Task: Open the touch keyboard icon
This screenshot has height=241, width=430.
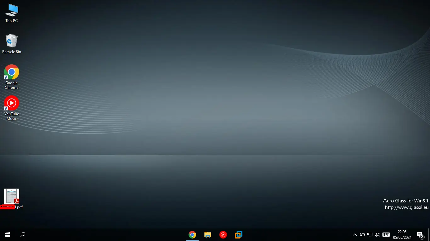Action: click(x=386, y=235)
